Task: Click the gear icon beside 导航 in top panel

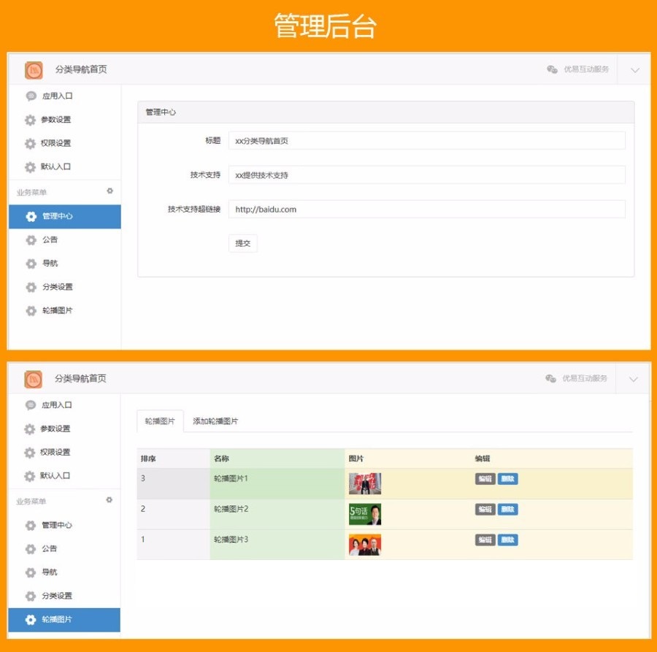Action: point(31,263)
